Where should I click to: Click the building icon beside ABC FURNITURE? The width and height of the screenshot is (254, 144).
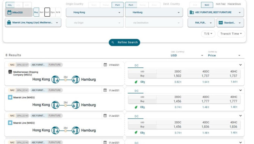point(191,12)
